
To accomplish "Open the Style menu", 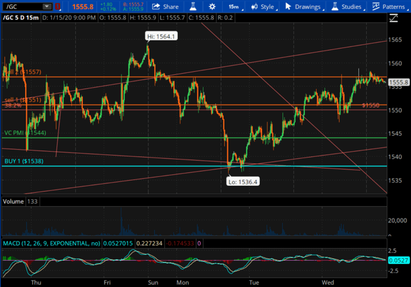I will click(x=263, y=6).
